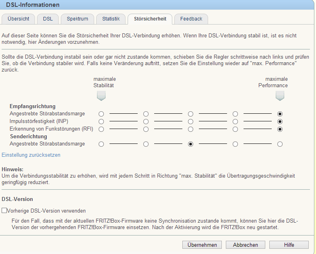
Task: Set Empfang Störabstandsmarge to maximale Stabilität
Action: pyautogui.click(x=101, y=114)
